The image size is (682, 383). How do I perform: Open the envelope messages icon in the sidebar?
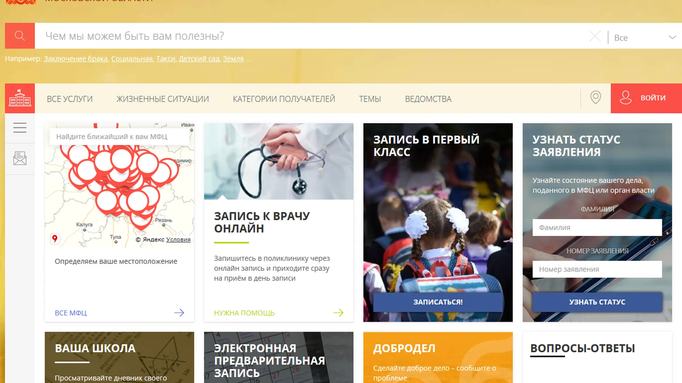coord(20,158)
